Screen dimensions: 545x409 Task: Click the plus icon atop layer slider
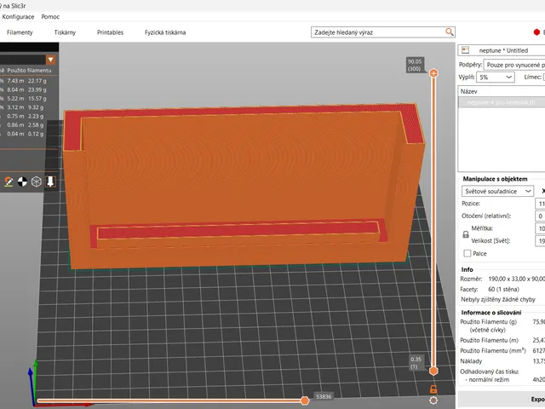click(433, 73)
